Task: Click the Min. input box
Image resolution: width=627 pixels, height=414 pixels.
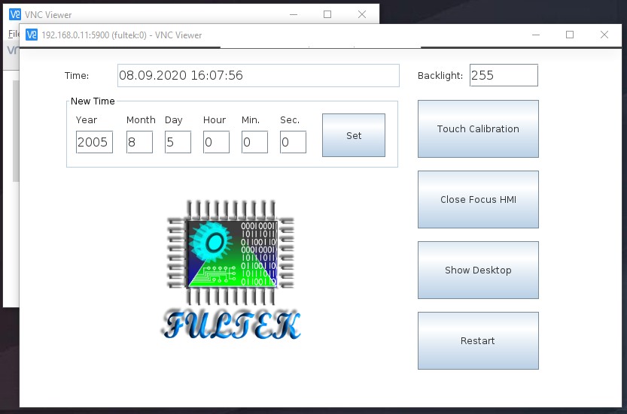Action: click(x=254, y=142)
